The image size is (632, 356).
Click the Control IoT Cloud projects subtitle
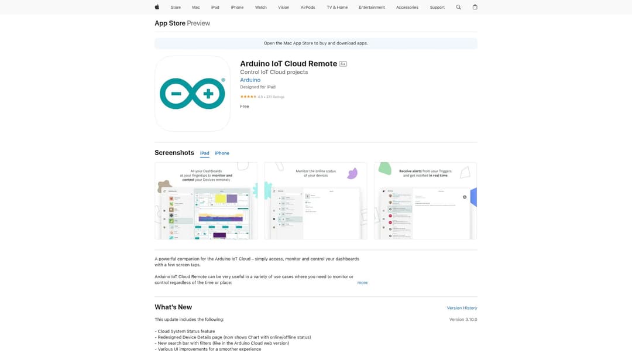(x=274, y=72)
